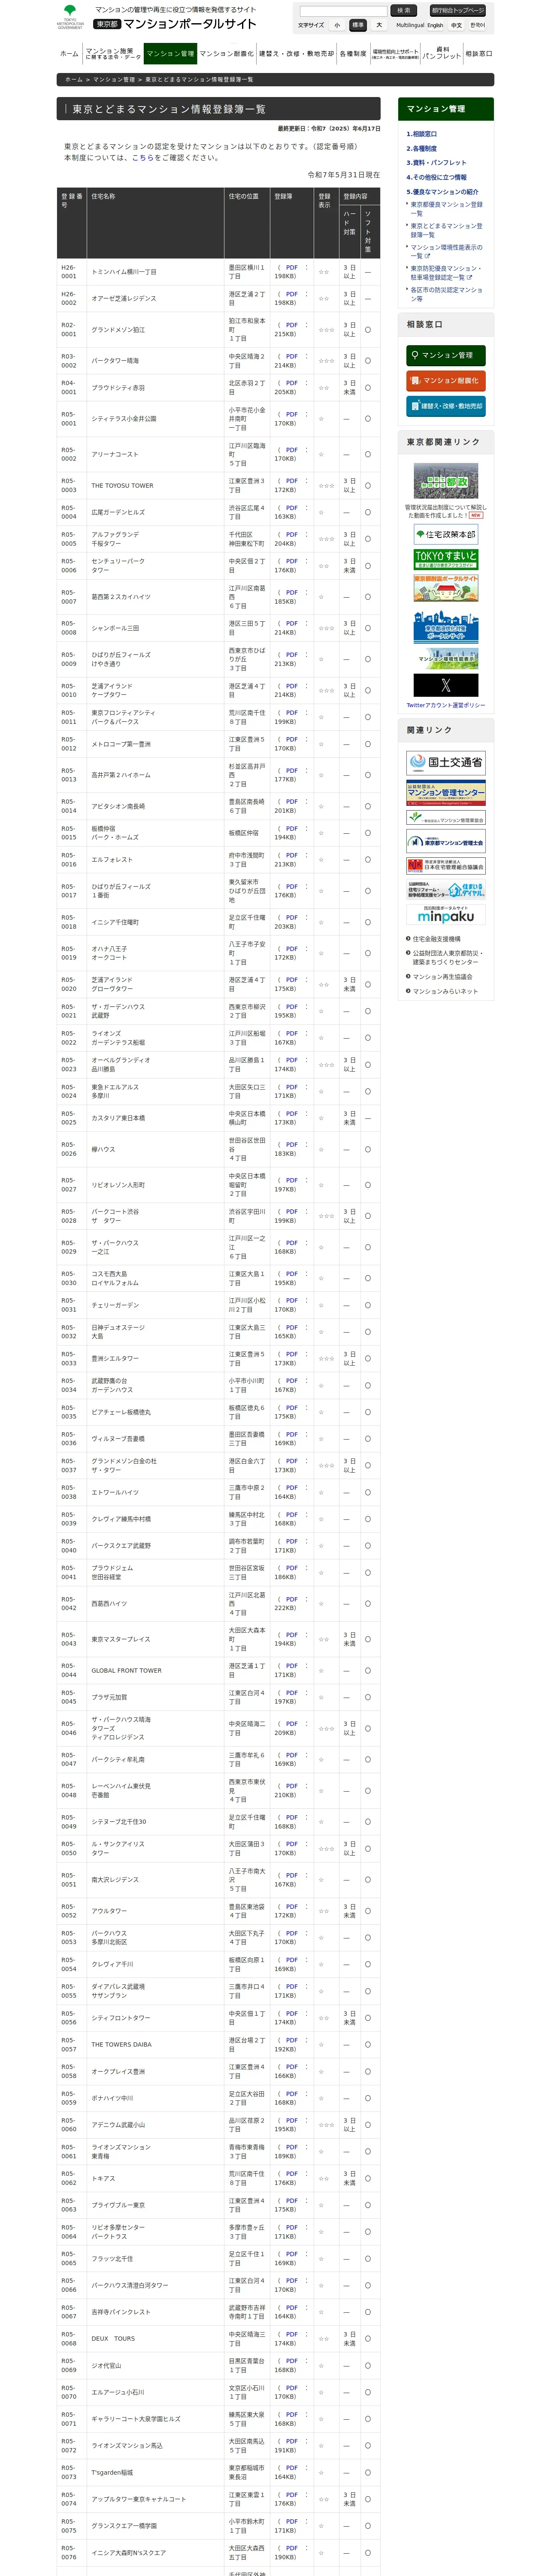Open the ホーム navigation tab
This screenshot has height=2576, width=551.
(x=69, y=54)
